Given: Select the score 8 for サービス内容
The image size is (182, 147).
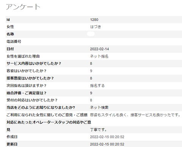Looking at the screenshot, I should pyautogui.click(x=91, y=64).
